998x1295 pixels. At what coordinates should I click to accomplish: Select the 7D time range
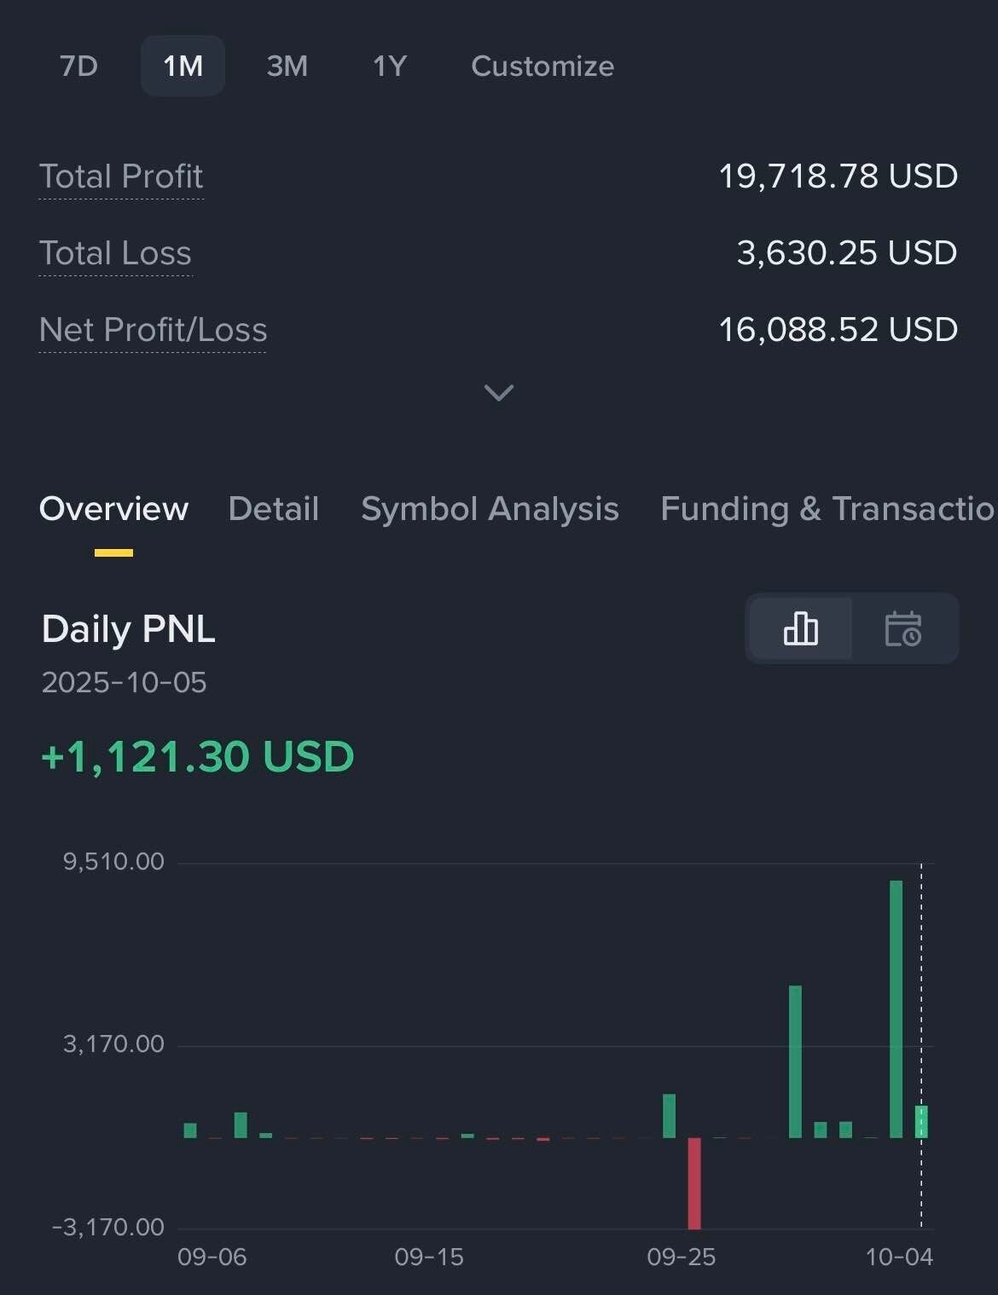coord(79,66)
